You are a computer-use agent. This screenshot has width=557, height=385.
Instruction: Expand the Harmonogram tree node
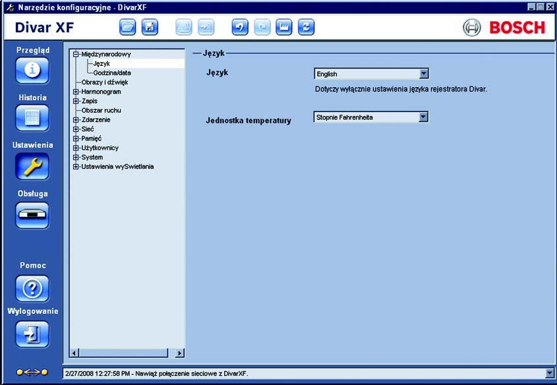[76, 92]
